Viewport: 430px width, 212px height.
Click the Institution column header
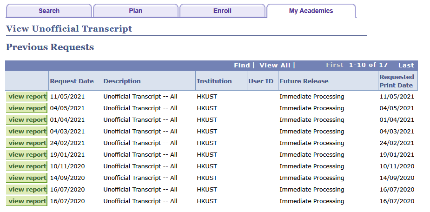214,81
